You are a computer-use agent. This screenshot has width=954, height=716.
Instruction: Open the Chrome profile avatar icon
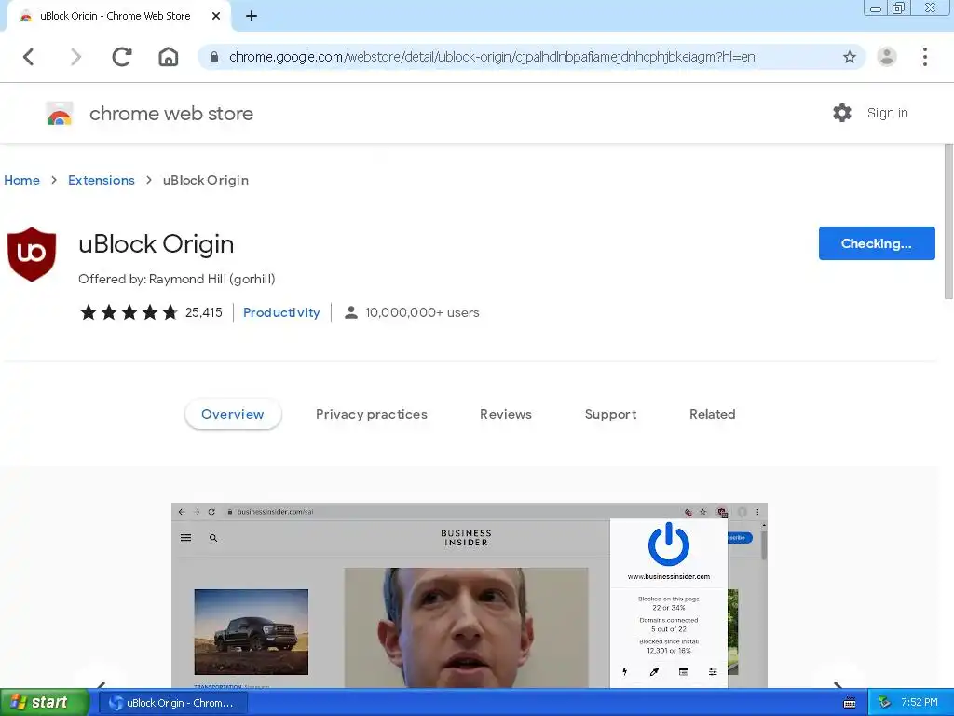click(x=887, y=57)
